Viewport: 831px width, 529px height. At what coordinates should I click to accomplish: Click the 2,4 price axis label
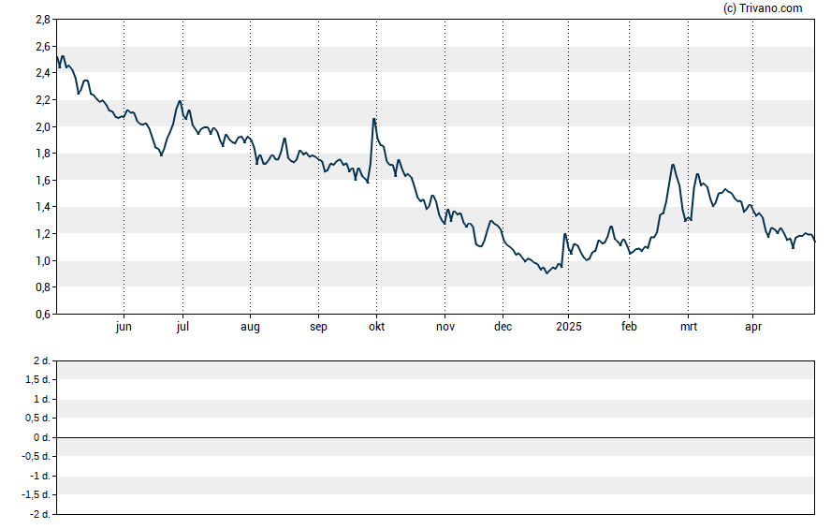43,73
